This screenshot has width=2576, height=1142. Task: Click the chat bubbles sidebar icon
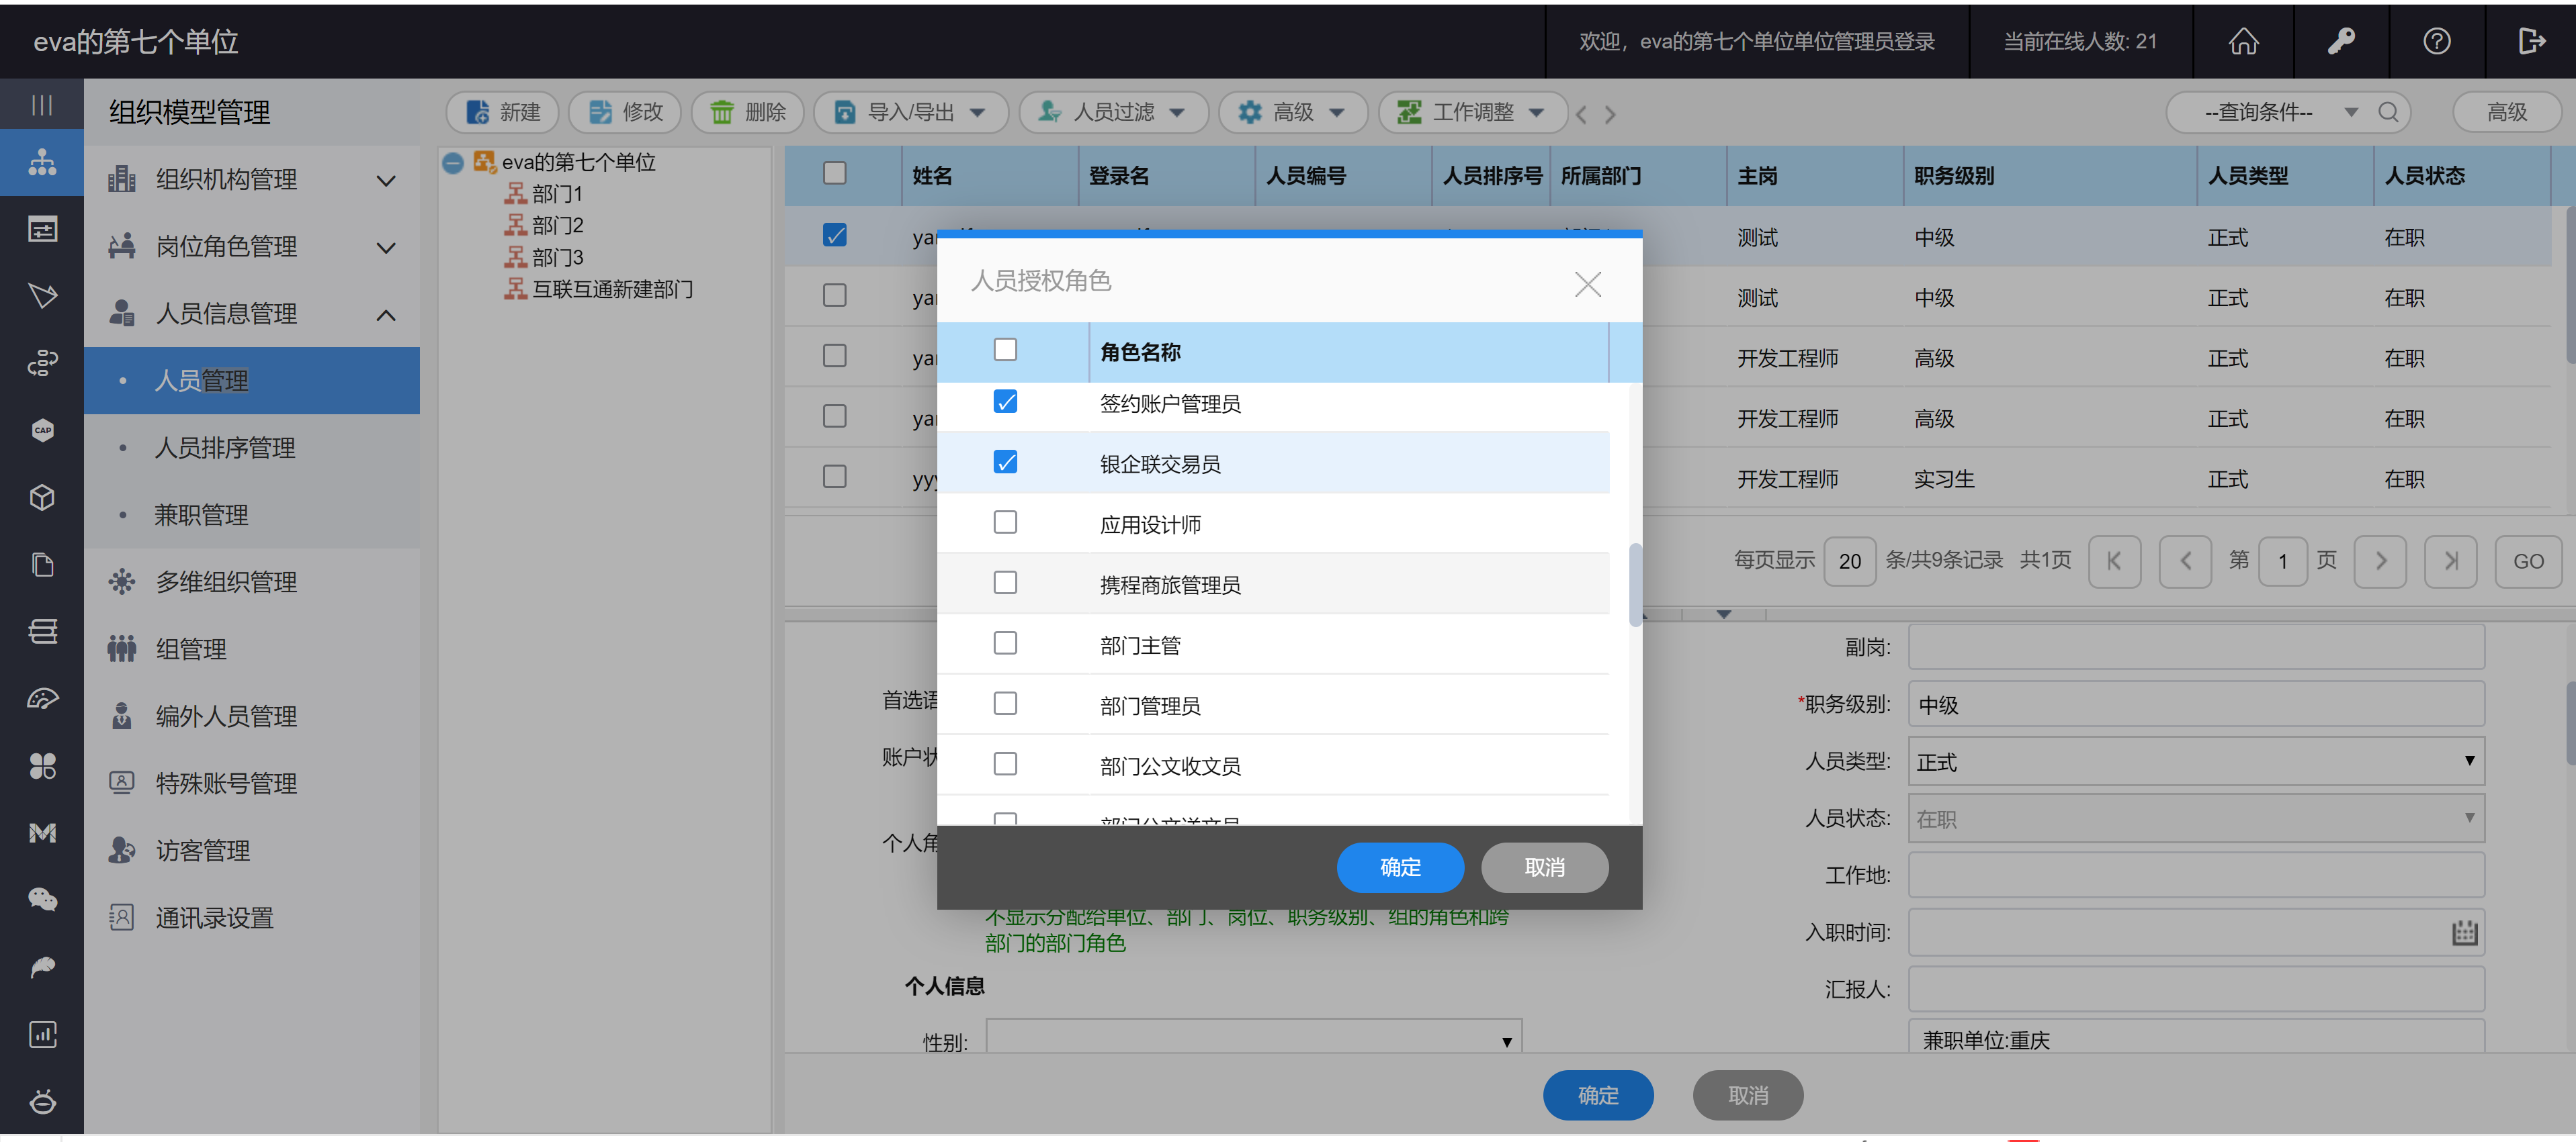42,899
